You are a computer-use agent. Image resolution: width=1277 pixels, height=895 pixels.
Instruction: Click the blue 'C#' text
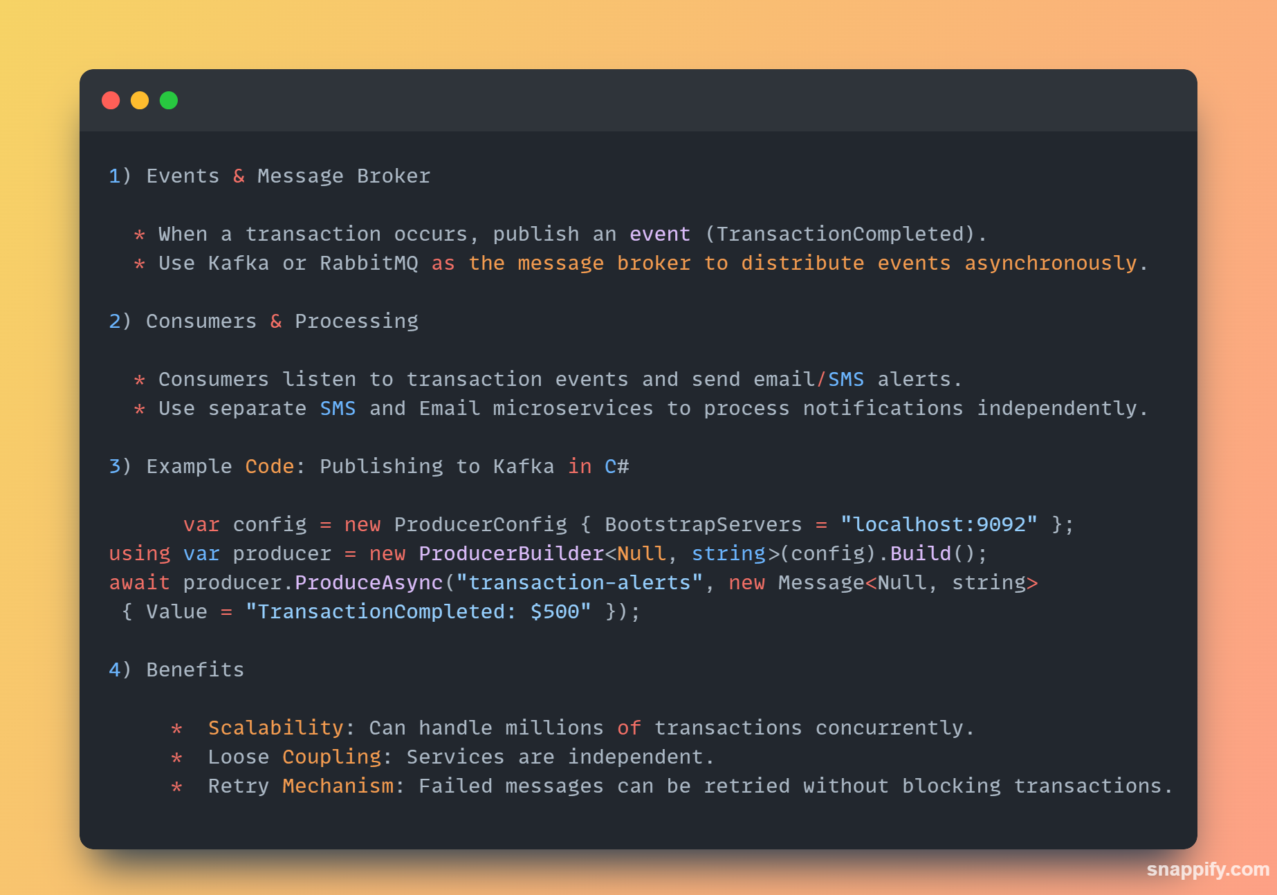[x=616, y=466]
